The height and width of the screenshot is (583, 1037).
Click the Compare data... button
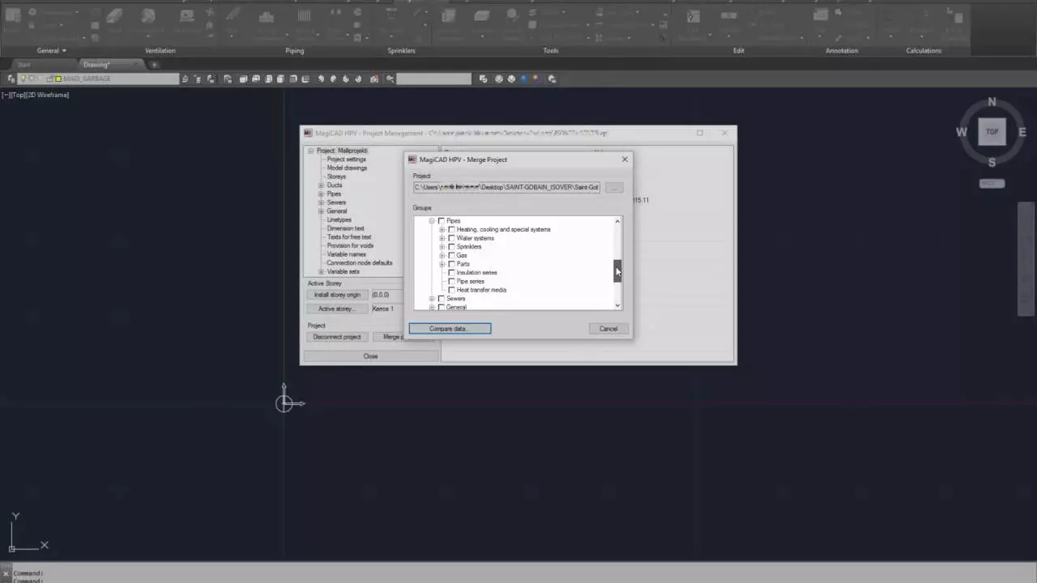coord(450,329)
